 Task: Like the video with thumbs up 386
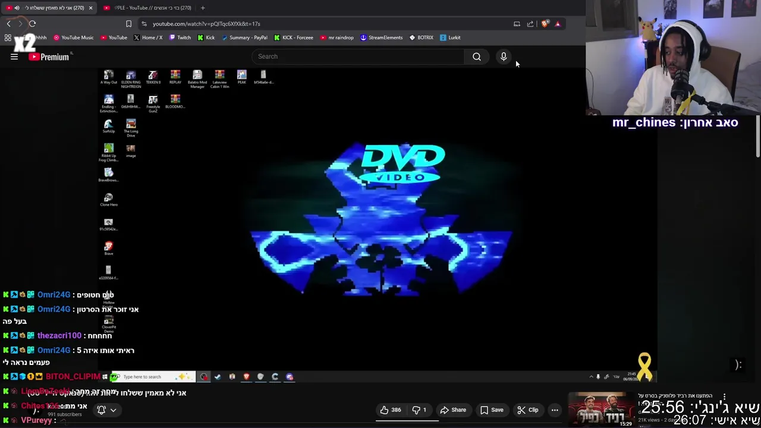click(391, 410)
